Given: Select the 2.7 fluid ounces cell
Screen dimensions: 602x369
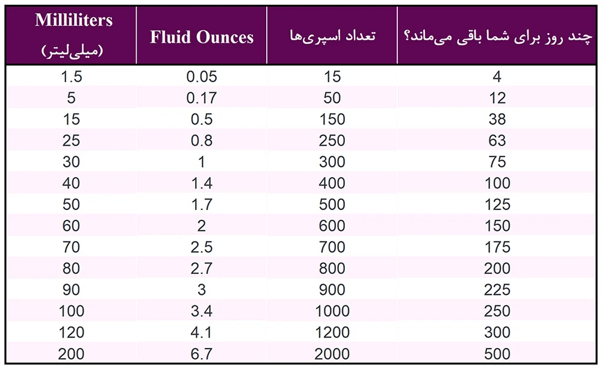Looking at the screenshot, I should pos(202,268).
